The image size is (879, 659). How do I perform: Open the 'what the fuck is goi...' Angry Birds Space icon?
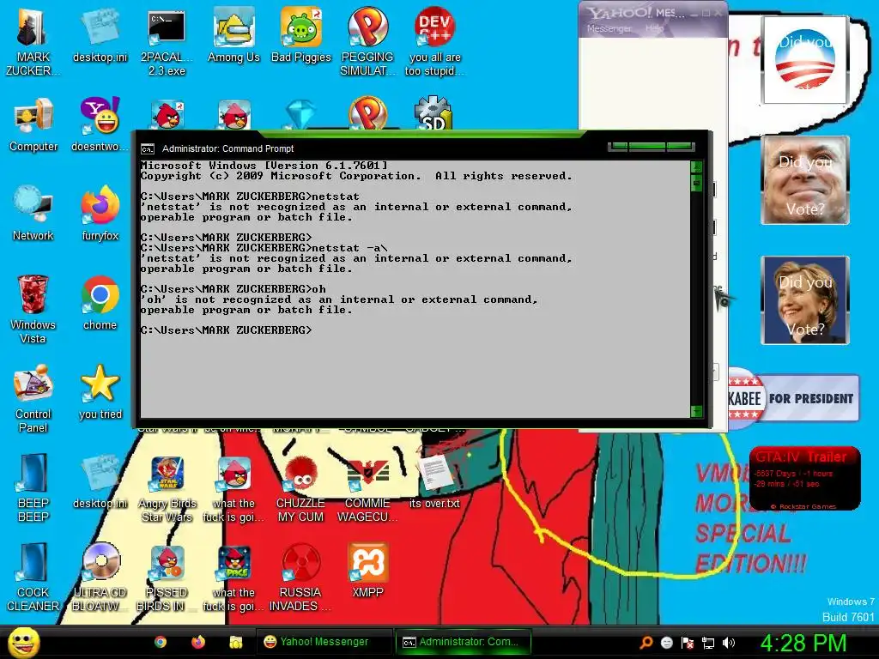233,577
